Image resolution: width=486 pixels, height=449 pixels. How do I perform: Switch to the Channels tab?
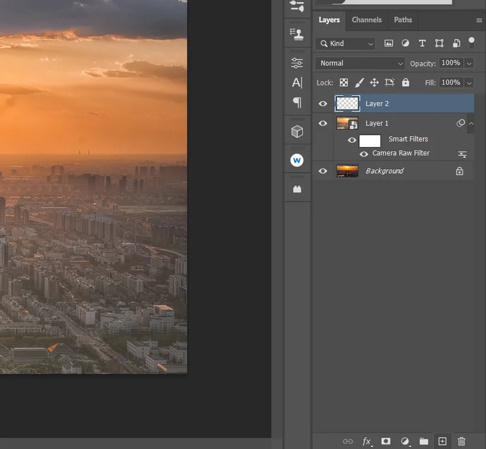(x=366, y=20)
